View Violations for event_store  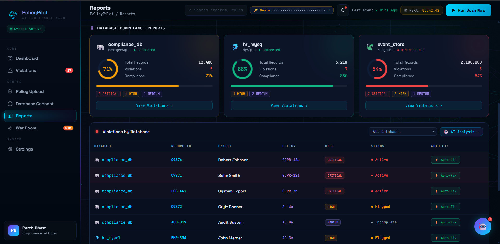[x=424, y=106]
